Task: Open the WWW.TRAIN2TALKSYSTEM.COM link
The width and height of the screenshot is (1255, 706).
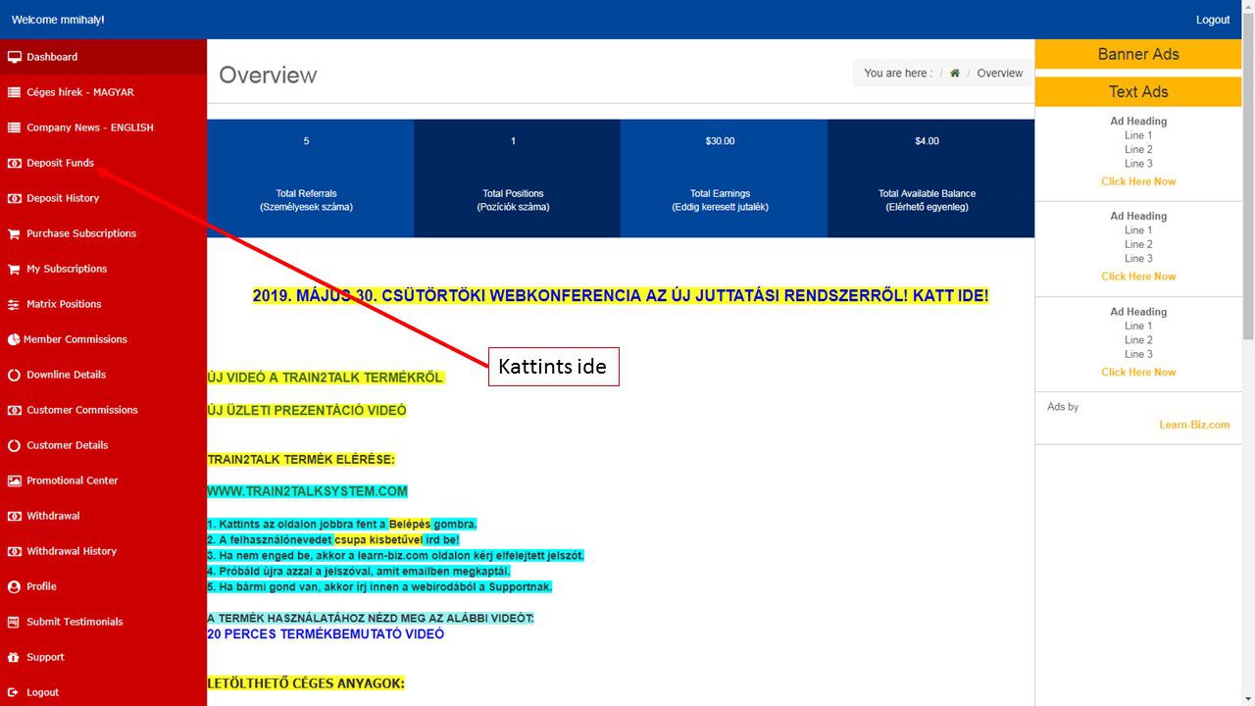Action: (307, 491)
